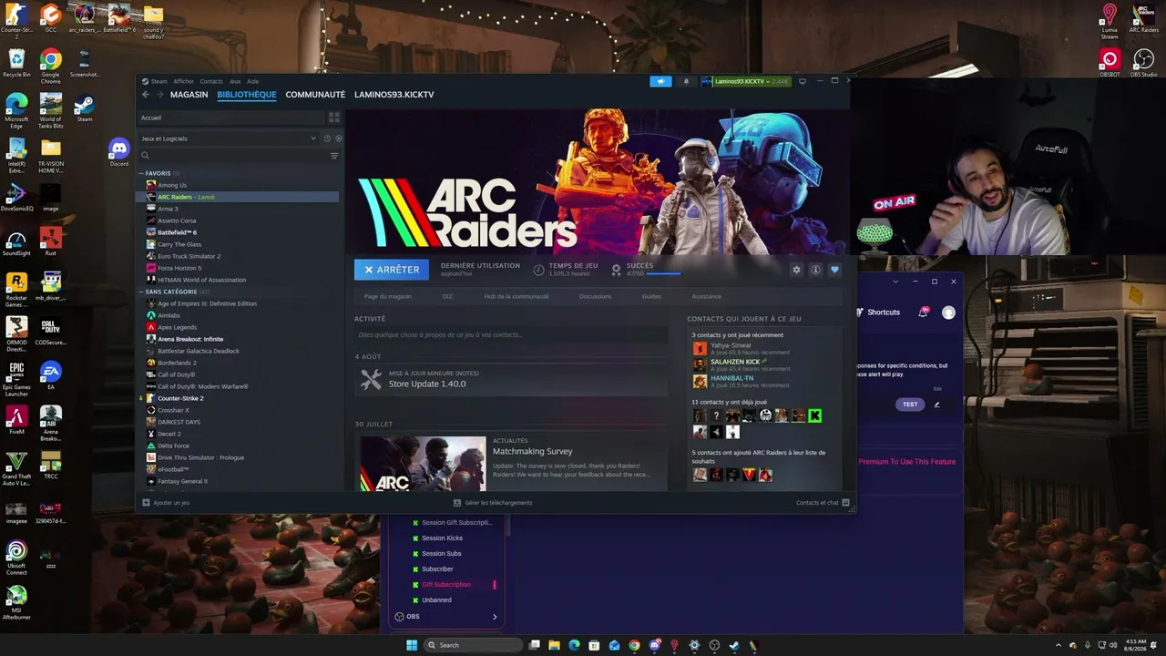This screenshot has height=656, width=1166.
Task: Open the COMMUNAUTÉ tab
Action: (x=315, y=95)
